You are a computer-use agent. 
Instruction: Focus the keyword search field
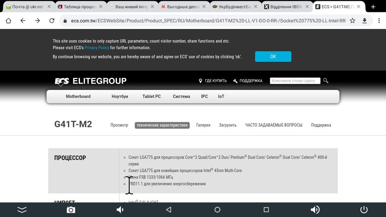pyautogui.click(x=295, y=81)
